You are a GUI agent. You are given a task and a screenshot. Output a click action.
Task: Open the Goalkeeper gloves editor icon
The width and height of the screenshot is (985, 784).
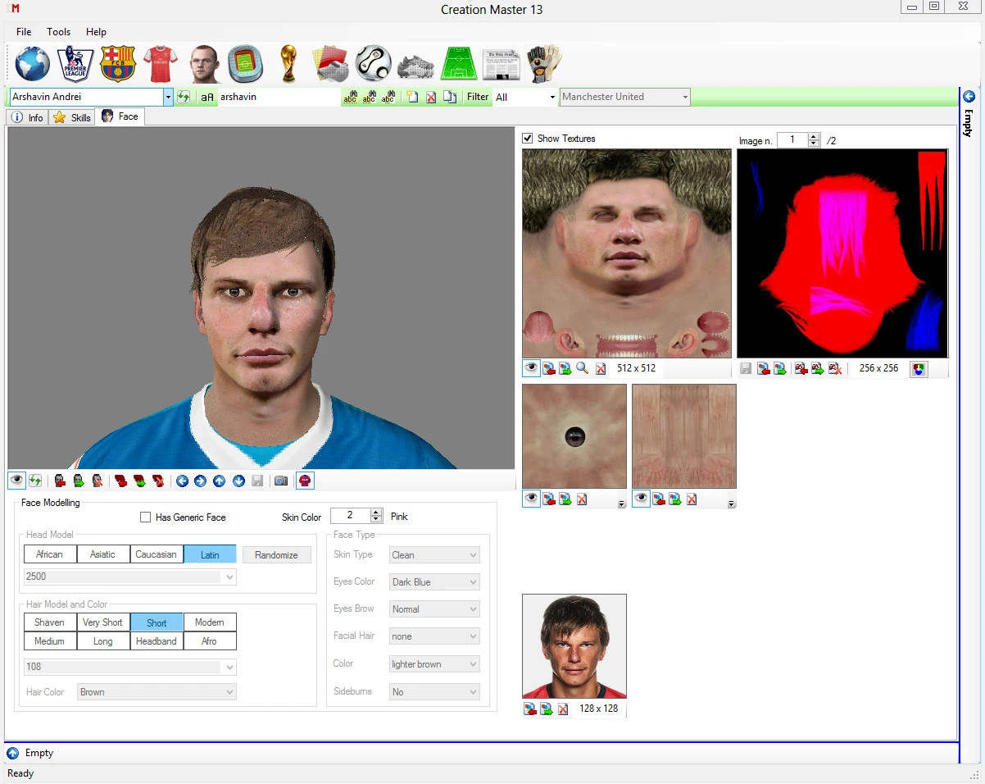[x=545, y=64]
